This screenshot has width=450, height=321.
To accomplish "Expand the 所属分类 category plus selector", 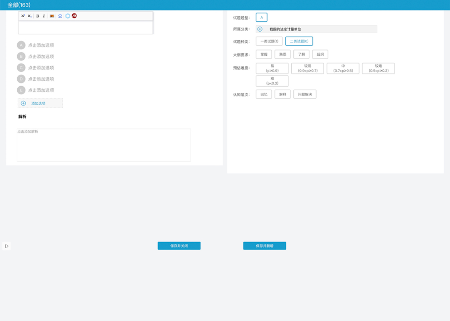I will (x=260, y=29).
